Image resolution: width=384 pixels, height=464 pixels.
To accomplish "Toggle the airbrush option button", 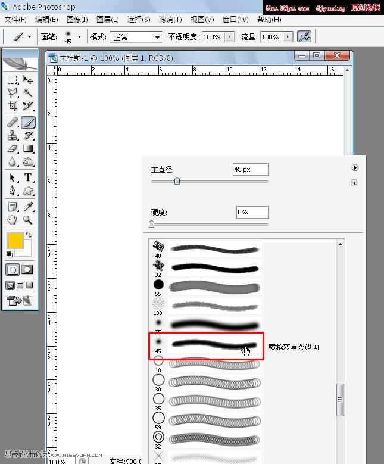I will click(x=304, y=37).
